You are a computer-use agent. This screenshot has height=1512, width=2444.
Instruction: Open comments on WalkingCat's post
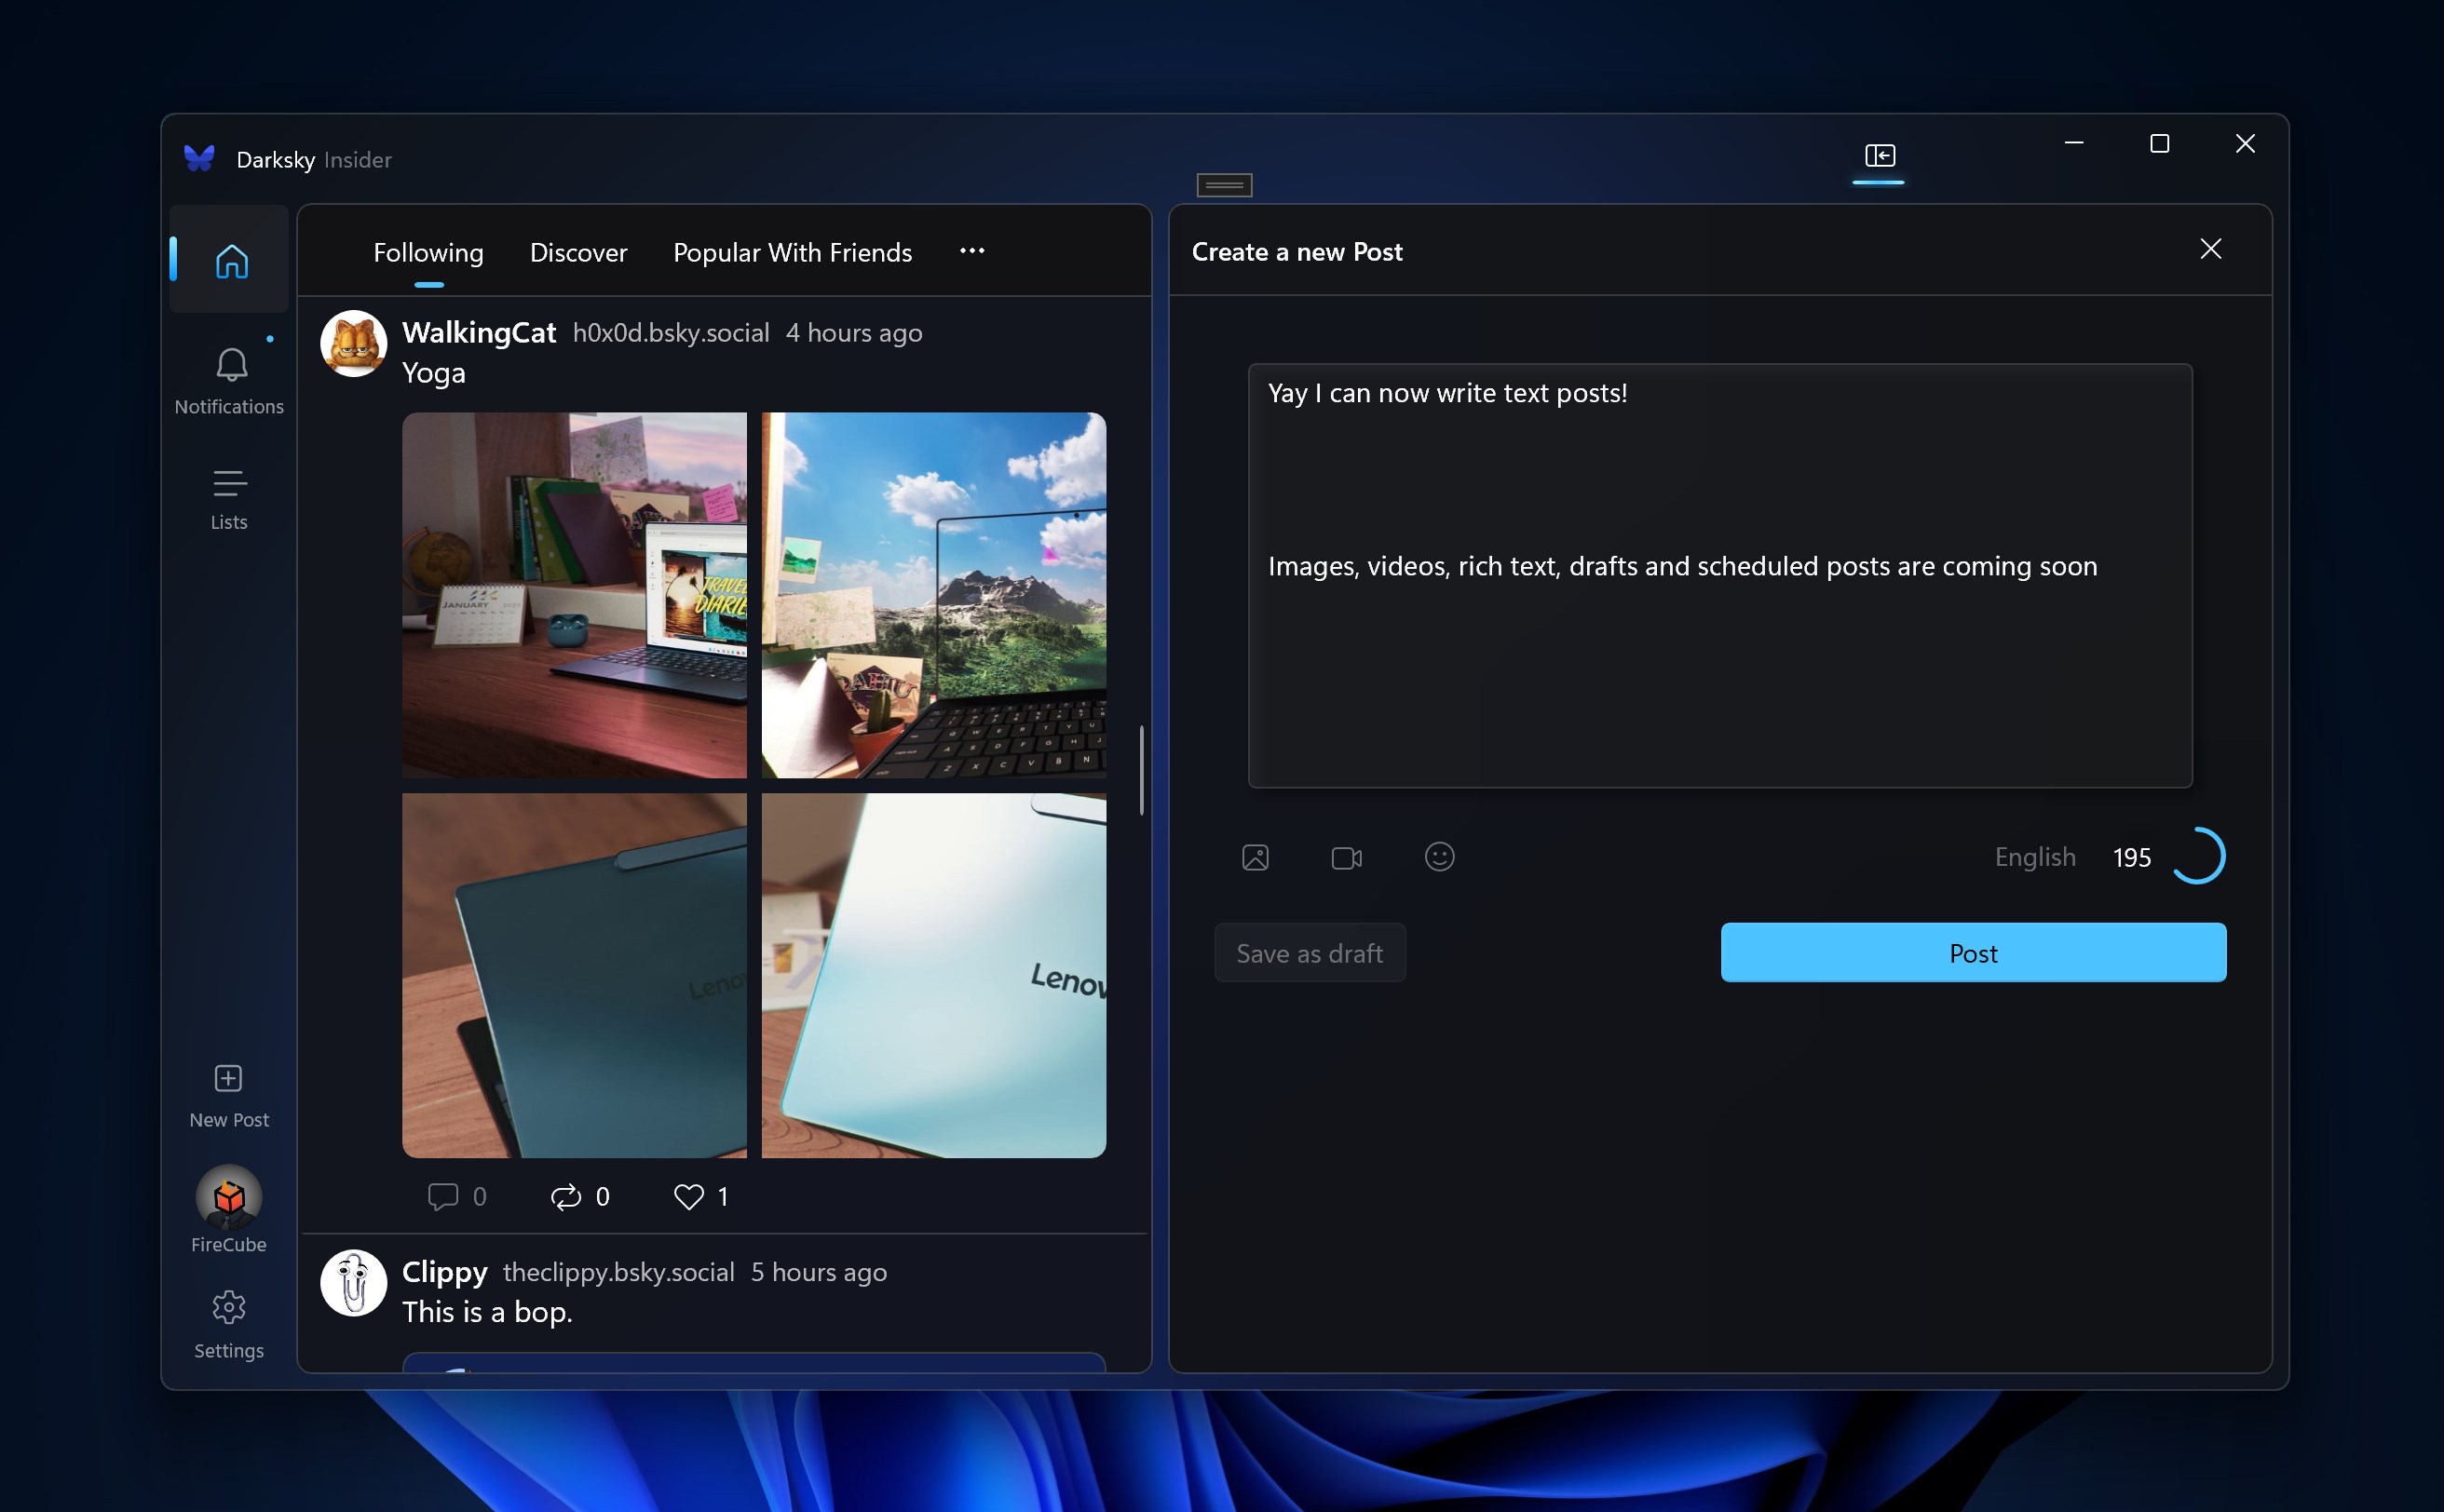coord(443,1196)
